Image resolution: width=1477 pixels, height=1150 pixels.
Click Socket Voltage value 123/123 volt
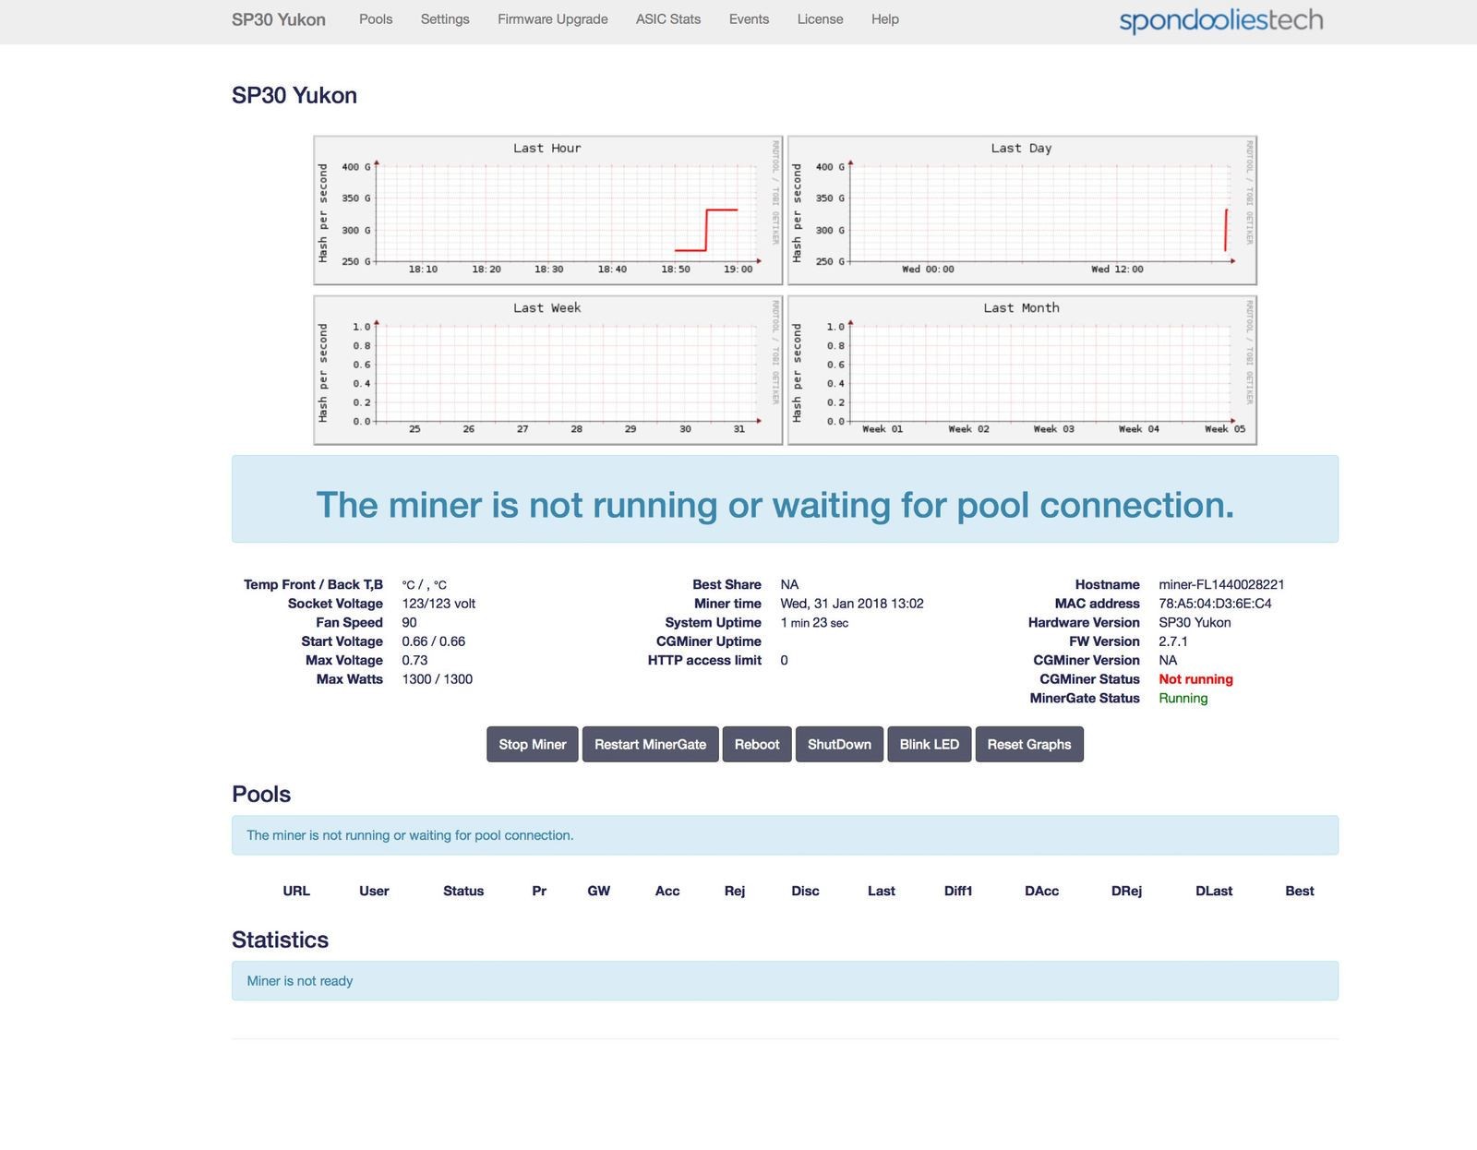(x=438, y=604)
